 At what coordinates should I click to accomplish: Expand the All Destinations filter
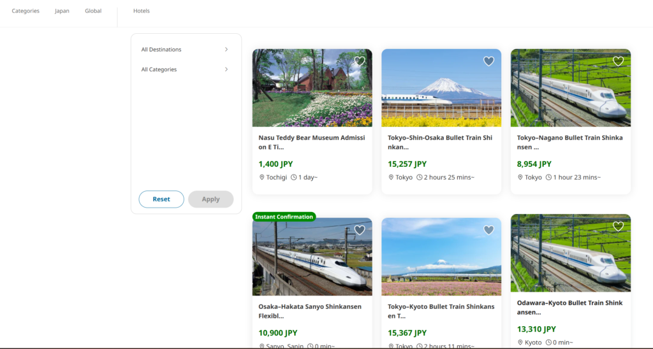[185, 50]
